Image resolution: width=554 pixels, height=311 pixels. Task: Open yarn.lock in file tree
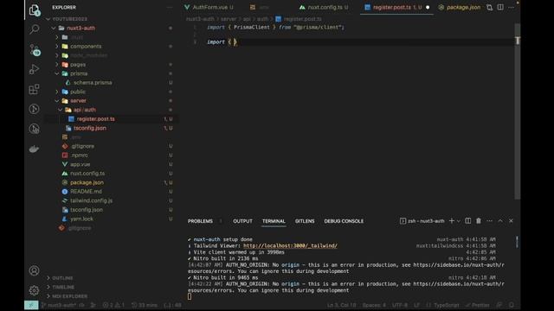coord(81,219)
